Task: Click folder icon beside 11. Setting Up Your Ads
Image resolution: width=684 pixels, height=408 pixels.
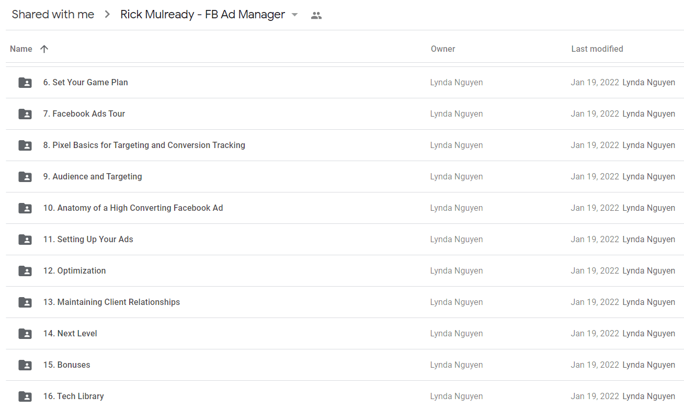Action: 25,240
